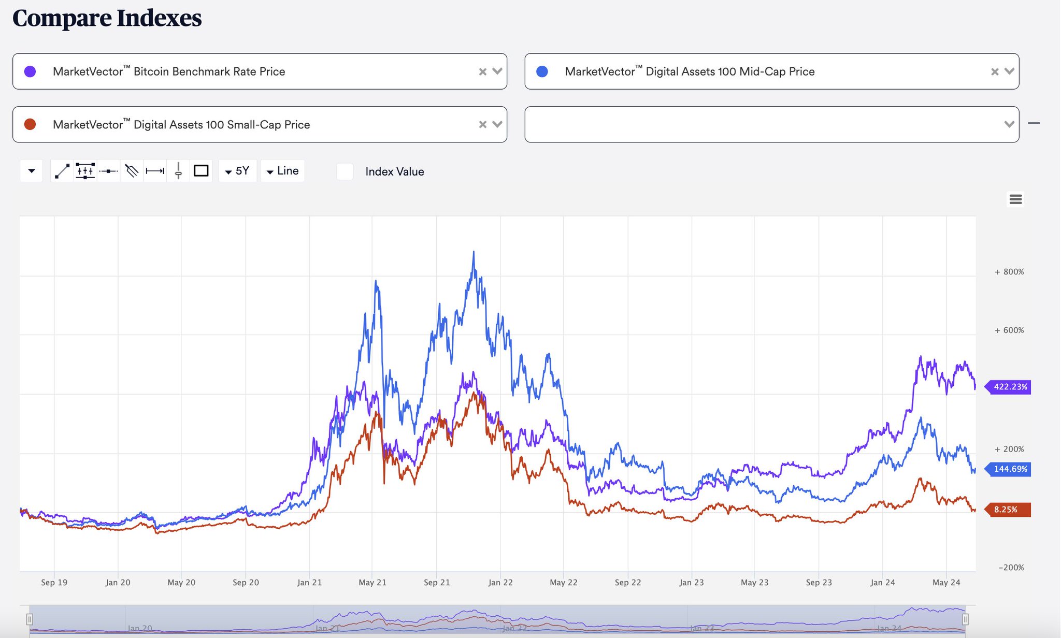Screen dimensions: 1061x638
Task: Select the vertical line marker tool
Action: (178, 171)
